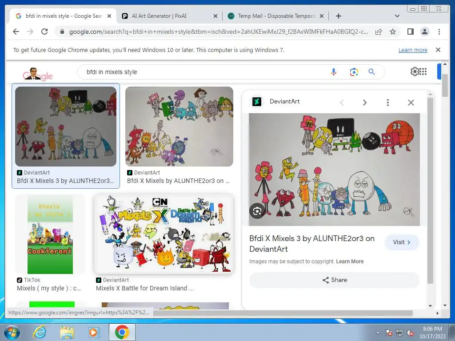Open Windows Media Player from taskbar
Screen dimensions: 455x341
(94, 332)
